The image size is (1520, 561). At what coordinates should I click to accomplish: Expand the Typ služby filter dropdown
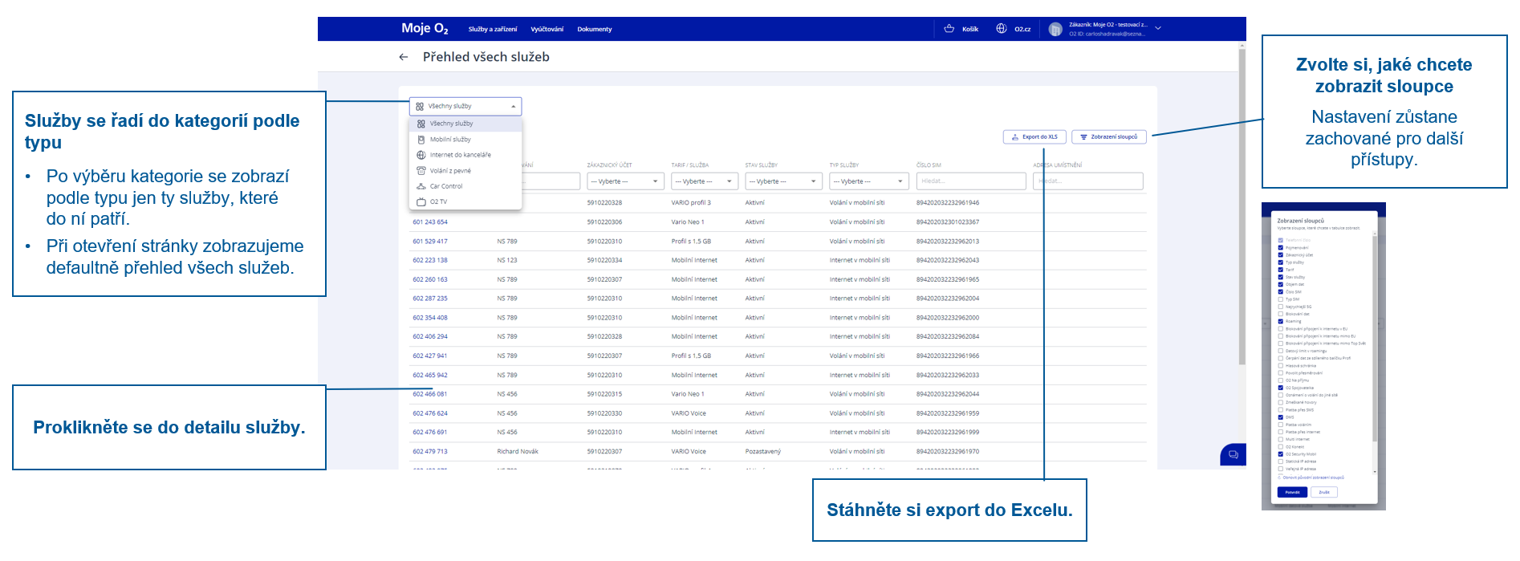(x=868, y=181)
